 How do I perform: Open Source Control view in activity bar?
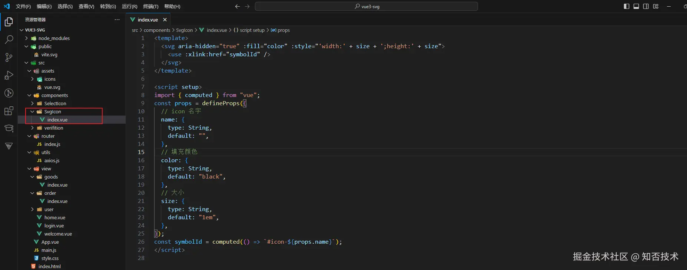pyautogui.click(x=9, y=57)
